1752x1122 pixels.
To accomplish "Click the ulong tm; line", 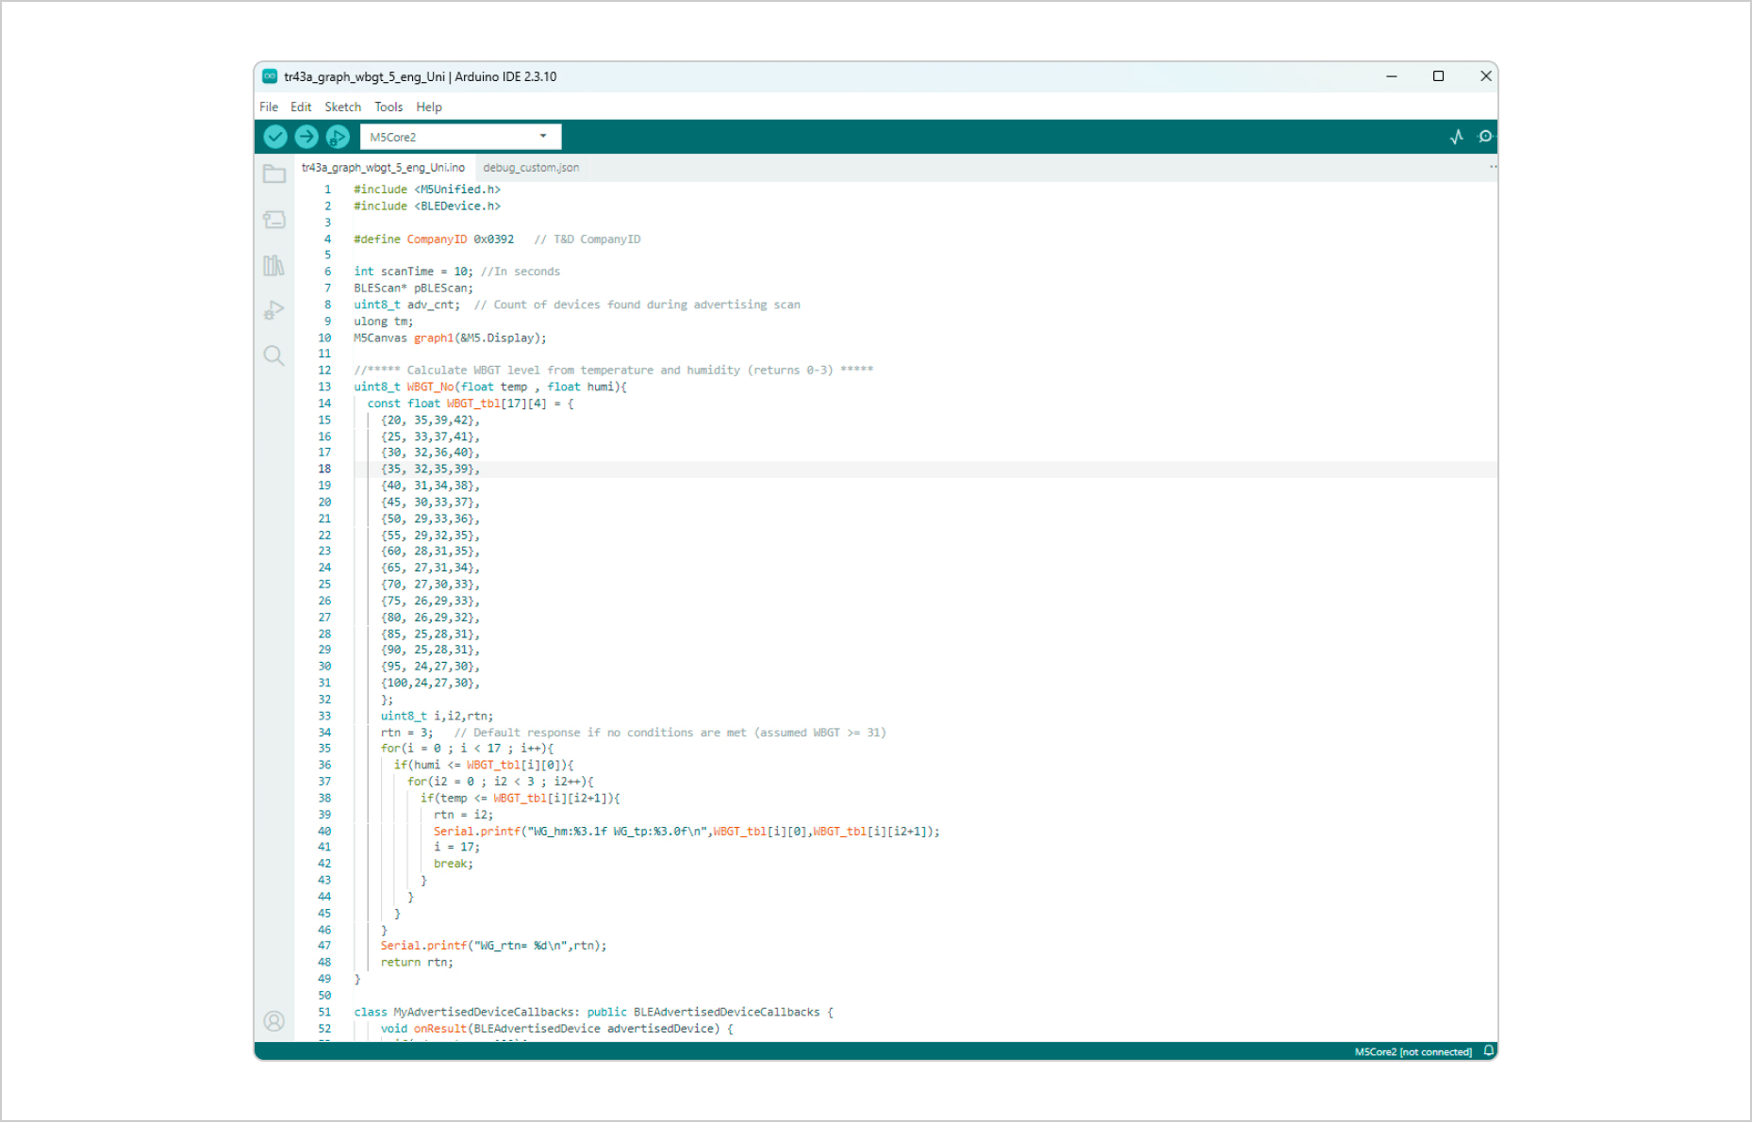I will (x=384, y=322).
